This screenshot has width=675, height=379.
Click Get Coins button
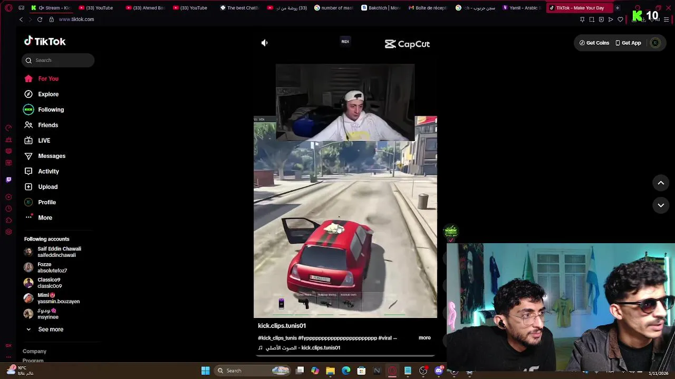point(594,43)
